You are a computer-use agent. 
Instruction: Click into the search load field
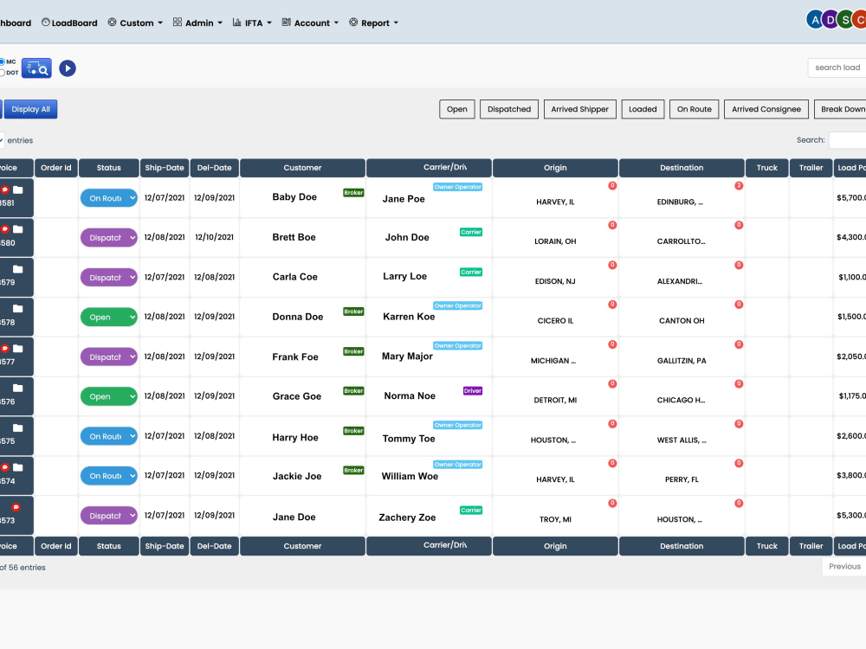tap(837, 67)
